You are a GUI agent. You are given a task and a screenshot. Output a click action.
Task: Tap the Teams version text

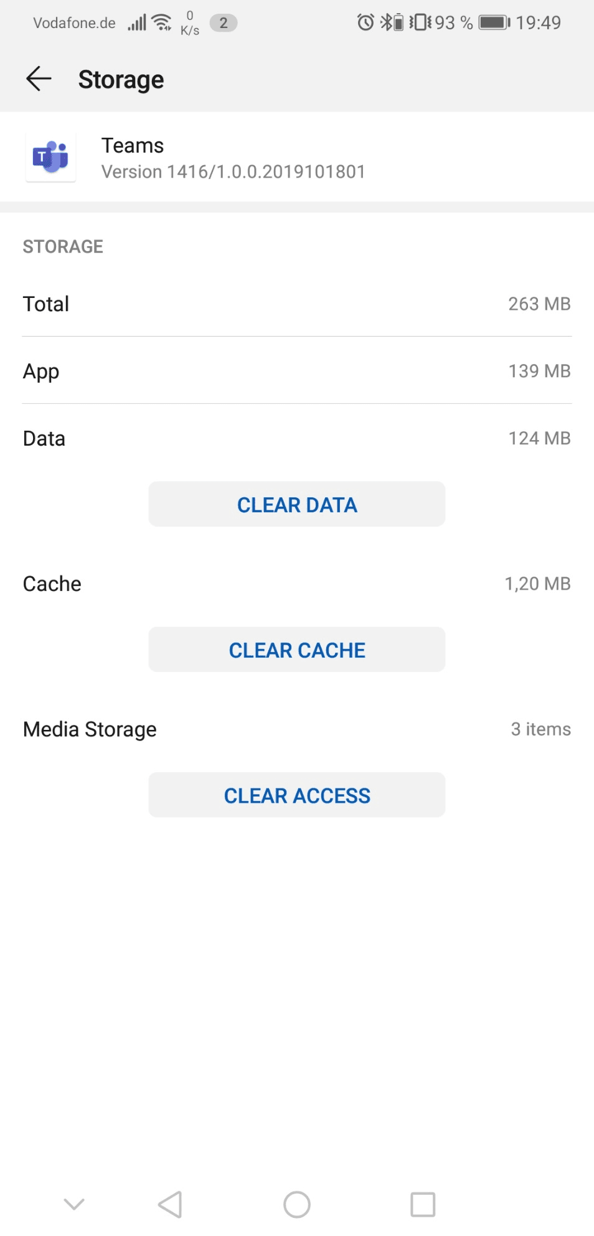point(233,171)
